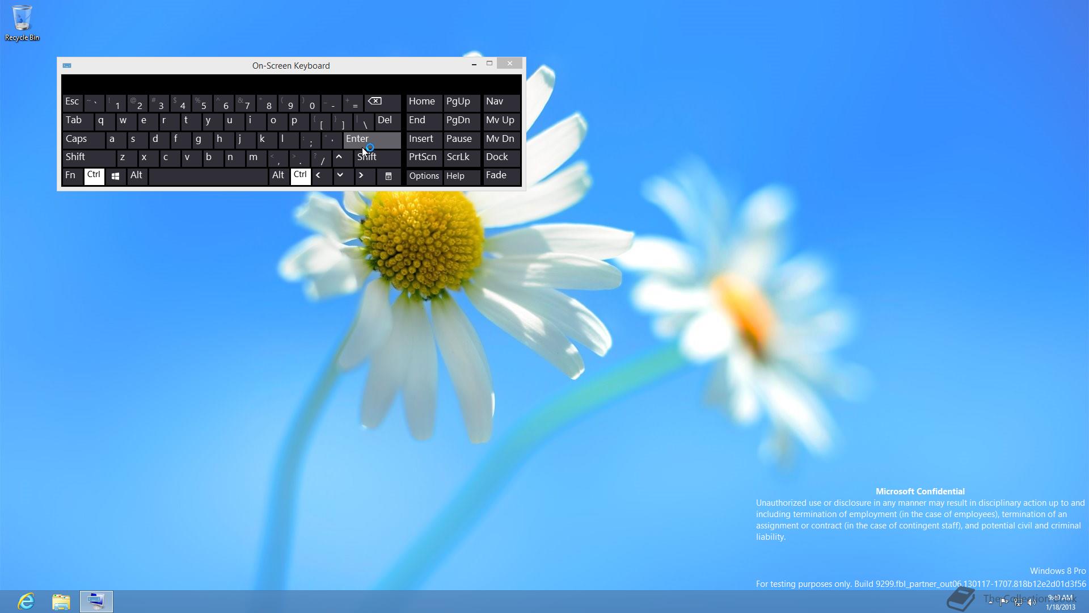Screen dimensions: 1089x613
Task: Toggle the left Shift key
Action: 89,158
